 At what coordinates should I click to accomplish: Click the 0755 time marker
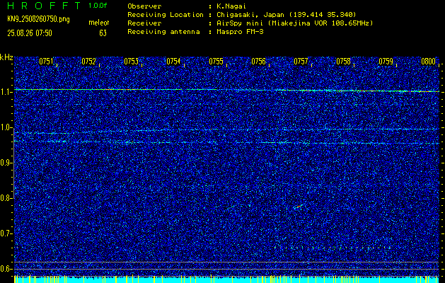tap(216, 62)
